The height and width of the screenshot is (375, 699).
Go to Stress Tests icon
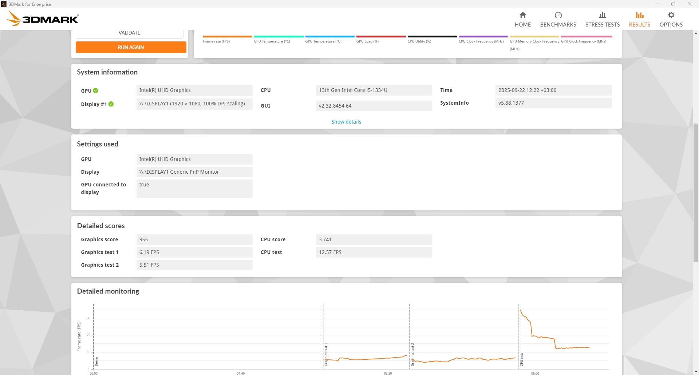pyautogui.click(x=602, y=15)
